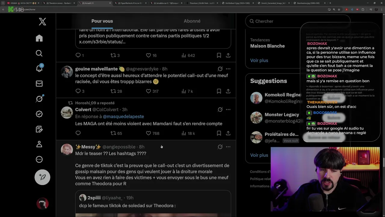The image size is (385, 217).
Task: Open the @masquedelapeste mention link
Action: 123,116
